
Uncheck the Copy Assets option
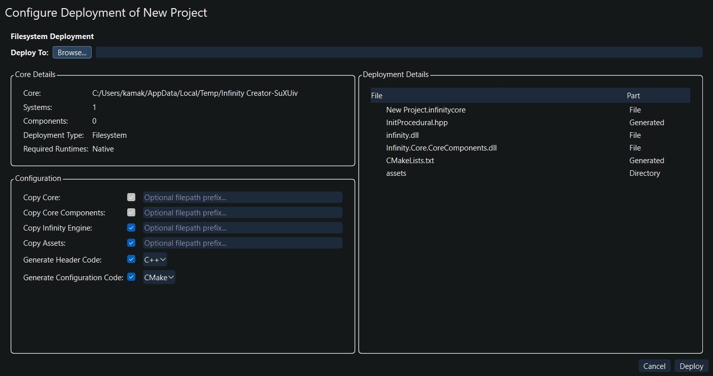point(131,243)
